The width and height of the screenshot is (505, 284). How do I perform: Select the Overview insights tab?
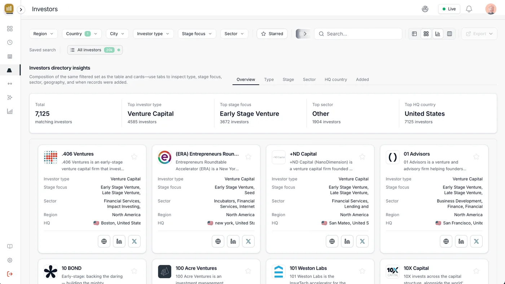[x=246, y=79]
